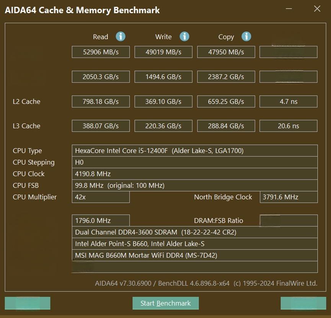Click the DRAM:FSB Ratio label
The height and width of the screenshot is (318, 331).
(x=218, y=220)
